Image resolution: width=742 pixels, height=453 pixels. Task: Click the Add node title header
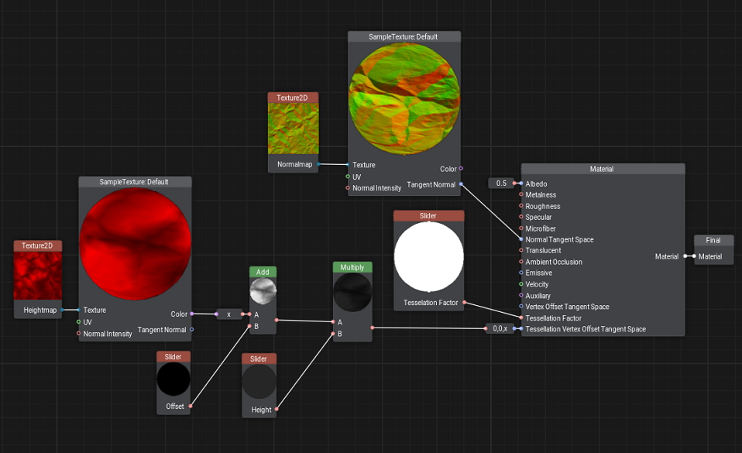[263, 273]
